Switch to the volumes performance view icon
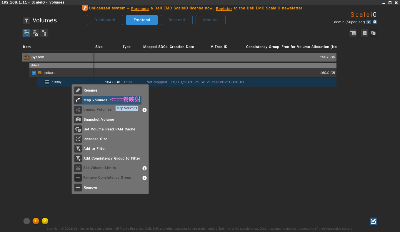This screenshot has width=400, height=232. click(35, 33)
